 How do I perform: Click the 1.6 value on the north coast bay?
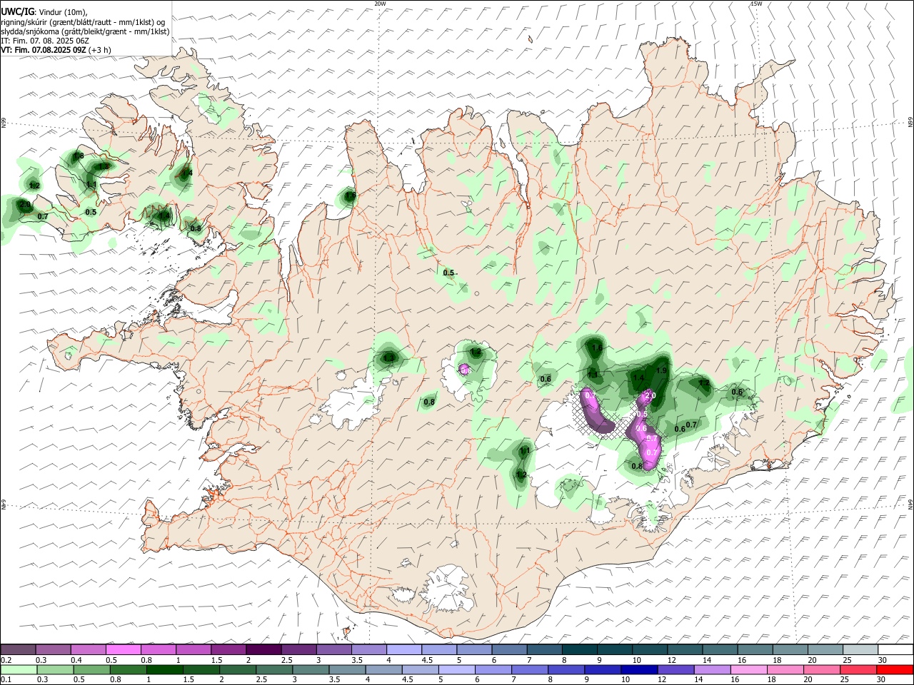(350, 196)
